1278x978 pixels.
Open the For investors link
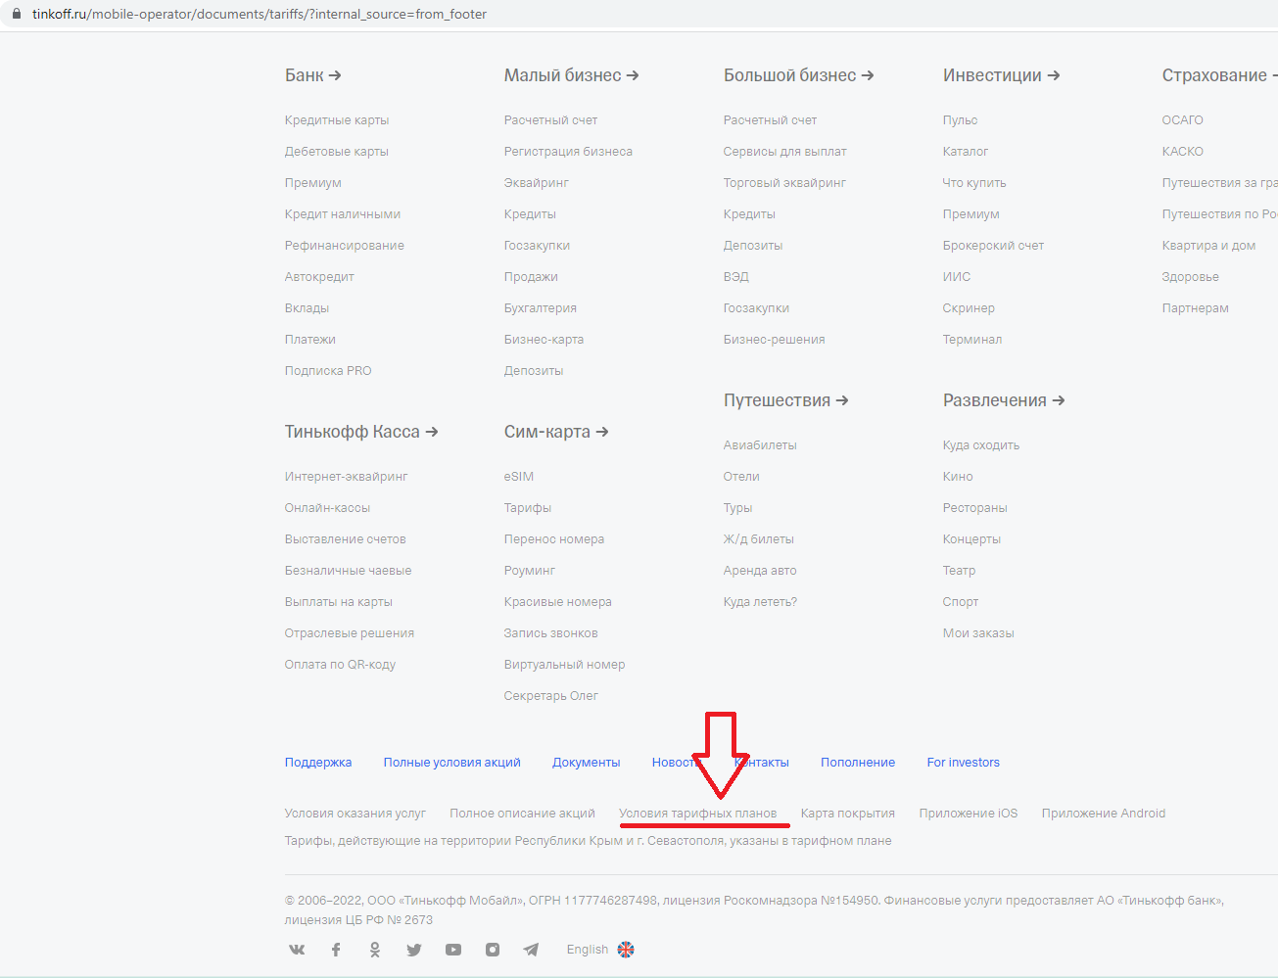[964, 763]
